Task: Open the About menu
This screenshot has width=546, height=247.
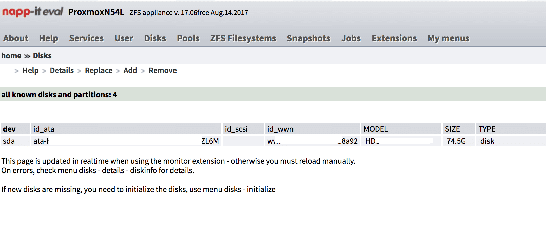Action: click(x=16, y=38)
